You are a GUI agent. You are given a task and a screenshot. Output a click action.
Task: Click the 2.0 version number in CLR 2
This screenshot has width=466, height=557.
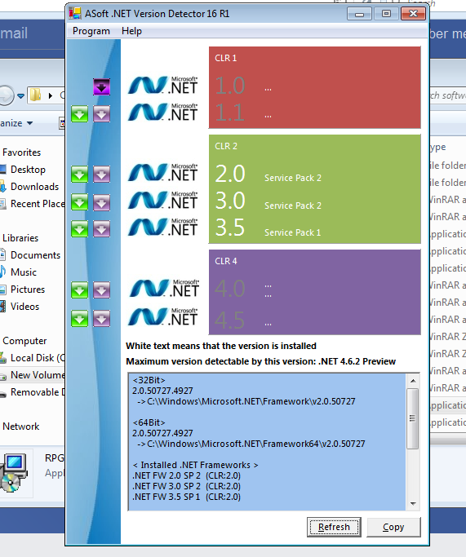pyautogui.click(x=230, y=174)
